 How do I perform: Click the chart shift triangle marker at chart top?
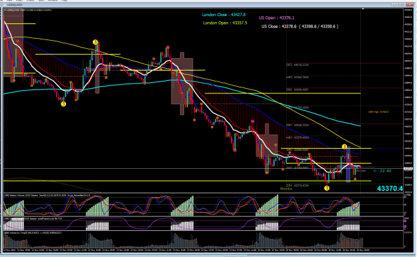[x=363, y=9]
